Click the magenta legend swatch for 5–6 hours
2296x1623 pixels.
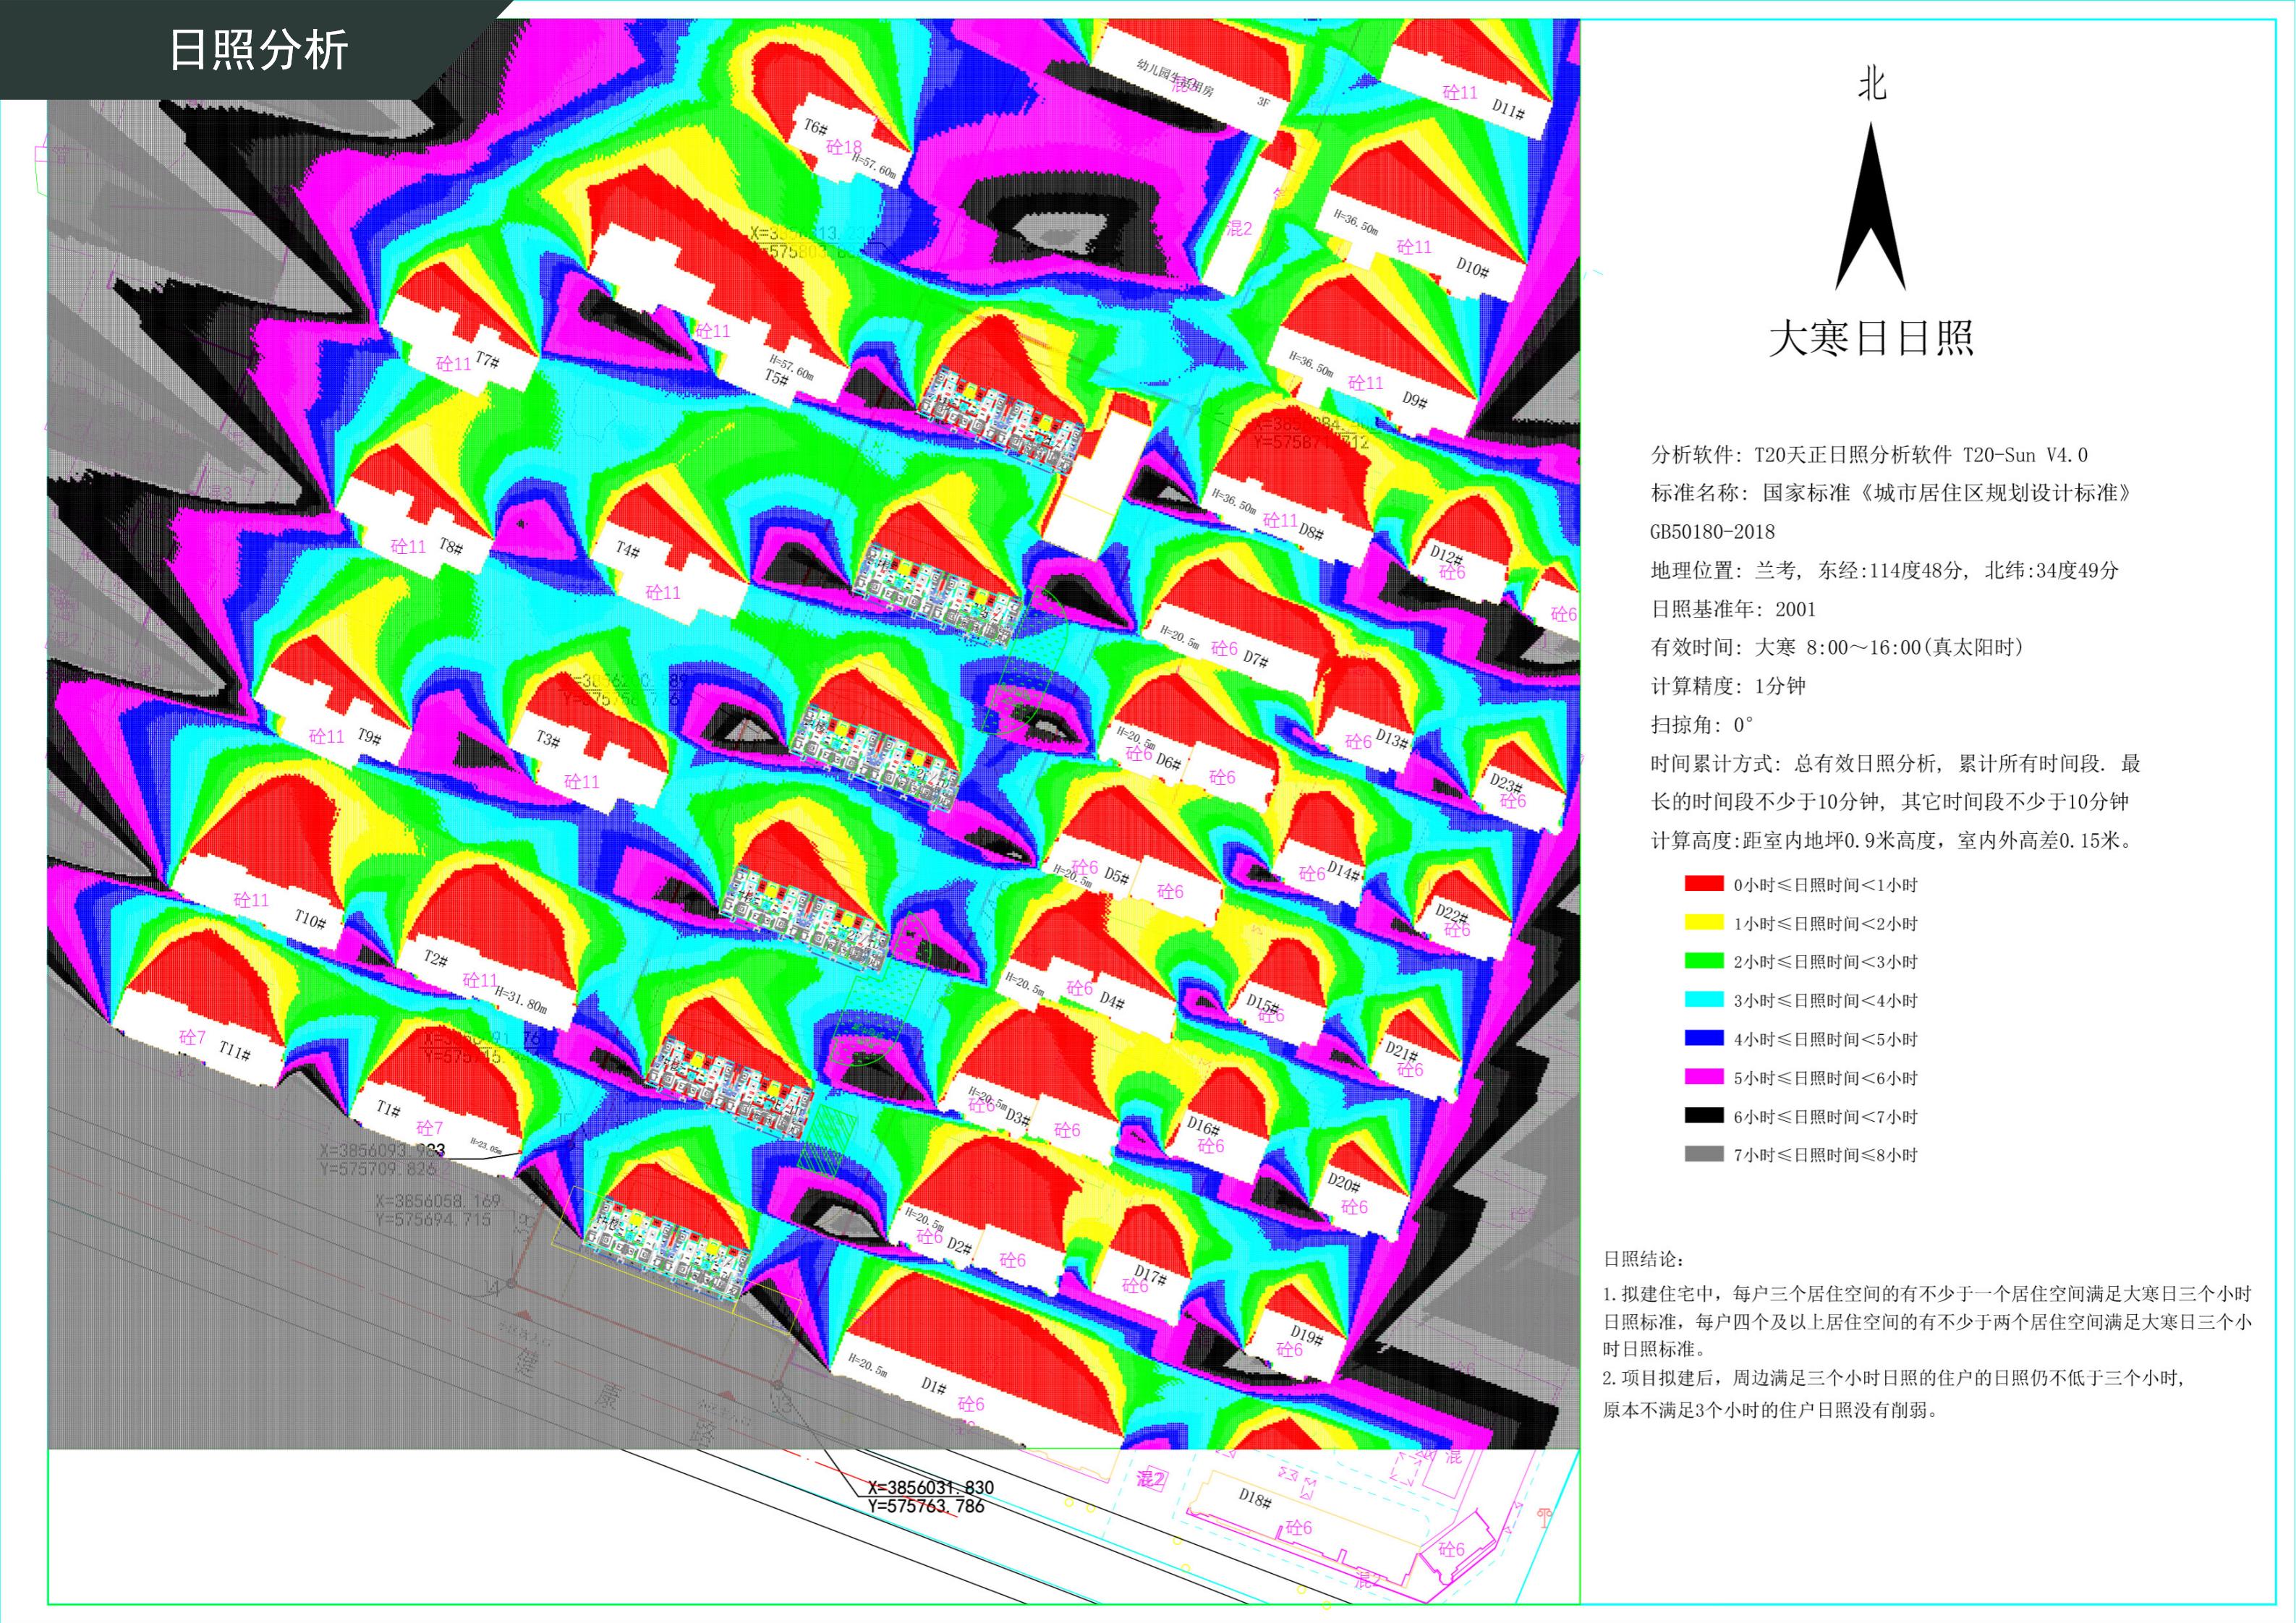pyautogui.click(x=1704, y=1077)
